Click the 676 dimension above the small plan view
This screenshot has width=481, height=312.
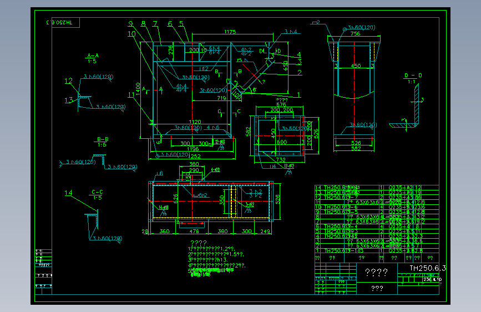pos(281,104)
